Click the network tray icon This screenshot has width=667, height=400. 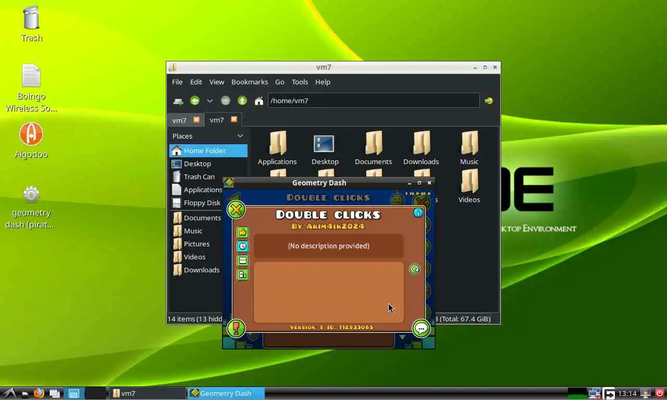pyautogui.click(x=594, y=393)
